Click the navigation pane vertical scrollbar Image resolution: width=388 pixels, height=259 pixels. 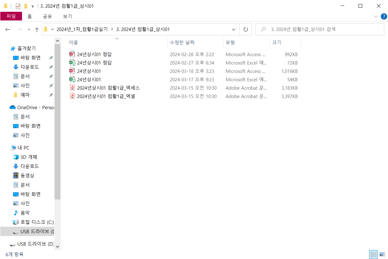pyautogui.click(x=57, y=124)
